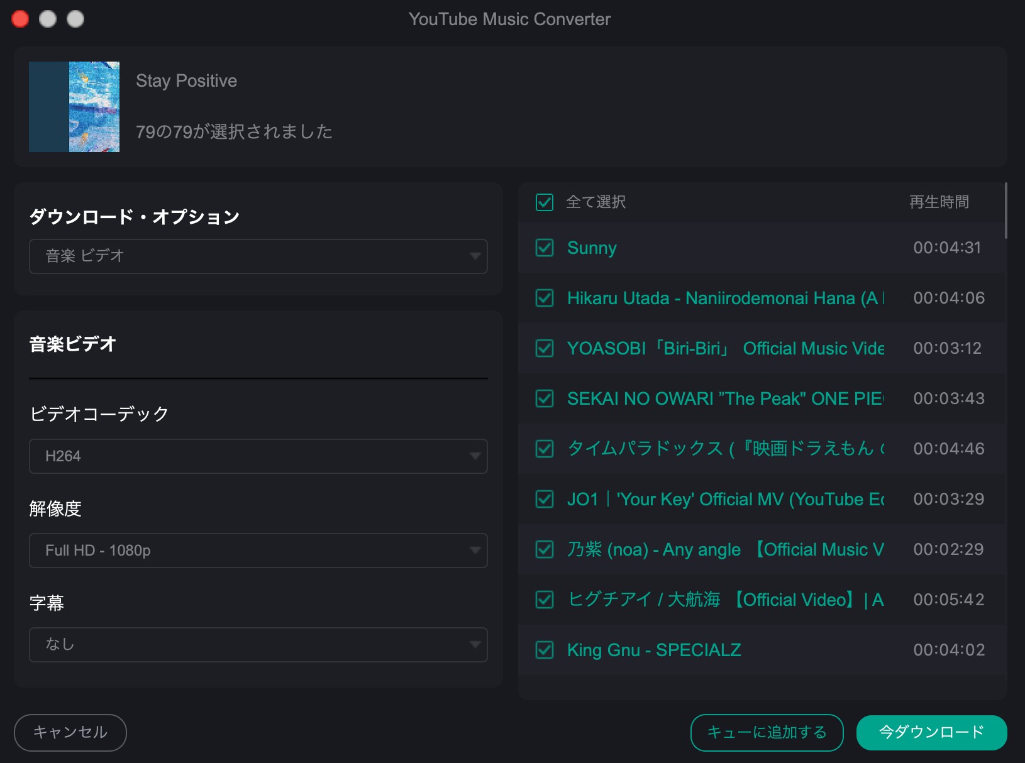
Task: Click the 全て選択 label
Action: [x=596, y=202]
